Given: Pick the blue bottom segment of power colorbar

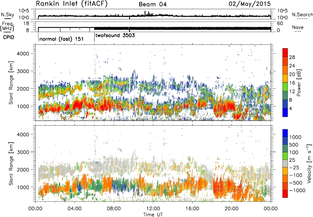Looking at the screenshot, I should 285,112.
